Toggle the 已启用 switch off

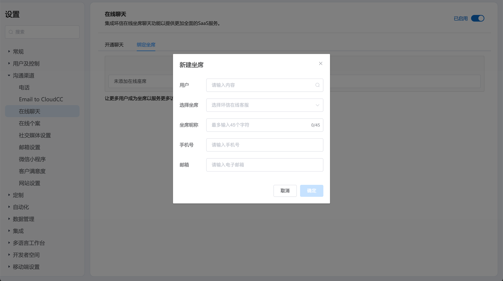pos(477,18)
